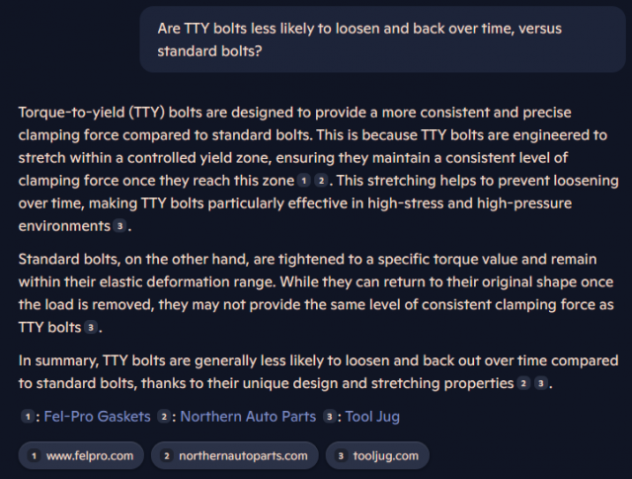The height and width of the screenshot is (479, 632).
Task: Open the Fel-Pro Gaskets link
Action: (x=97, y=417)
